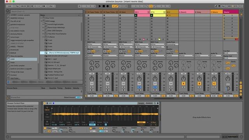Open the Simpler filter type dropdown
Viewport: 249px width, 140px height.
point(55,128)
